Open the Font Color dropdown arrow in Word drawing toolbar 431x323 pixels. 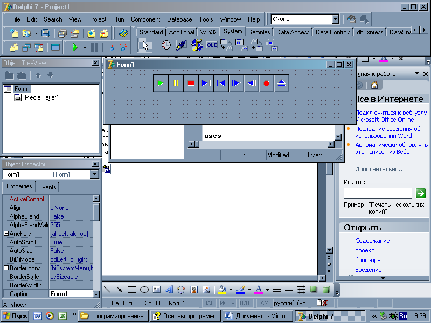(267, 290)
